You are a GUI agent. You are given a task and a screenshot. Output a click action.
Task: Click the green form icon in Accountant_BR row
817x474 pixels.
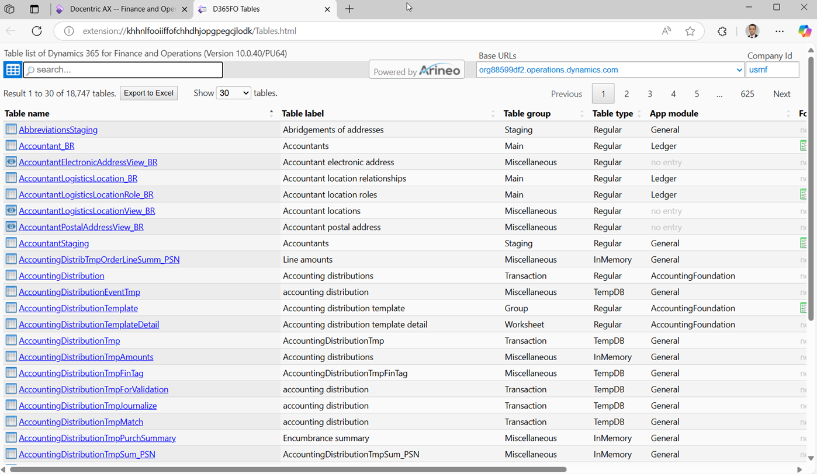[x=804, y=145]
